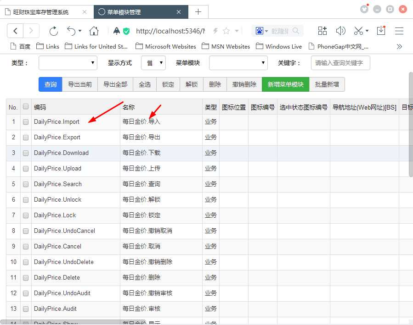Open the 类型 dropdown

(x=68, y=63)
